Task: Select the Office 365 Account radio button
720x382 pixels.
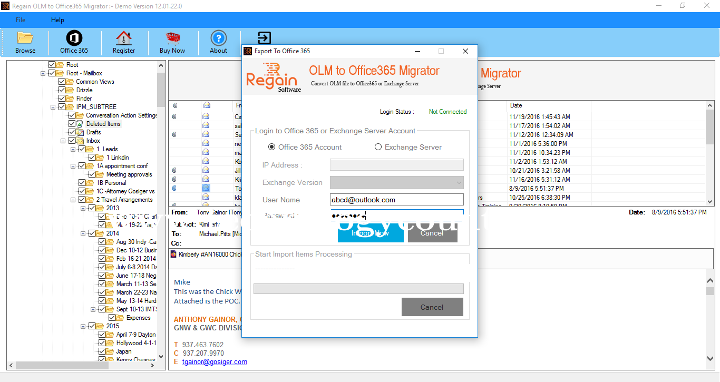Action: coord(272,147)
